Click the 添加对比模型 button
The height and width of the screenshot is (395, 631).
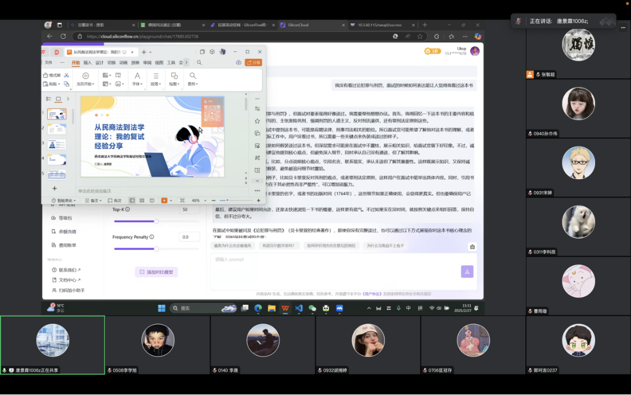coord(156,272)
